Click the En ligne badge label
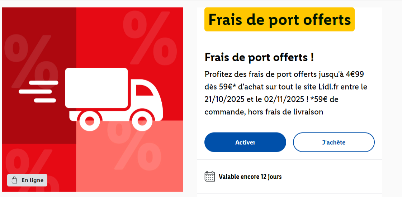Image resolution: width=402 pixels, height=197 pixels. [32, 180]
